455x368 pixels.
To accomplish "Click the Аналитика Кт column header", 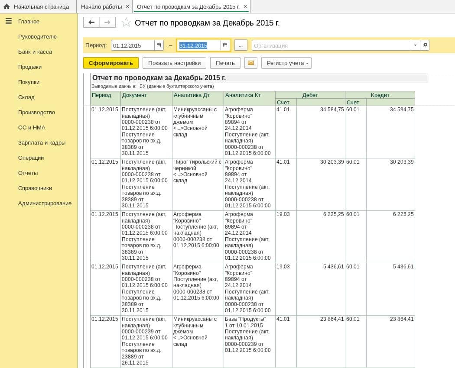I will (x=250, y=98).
